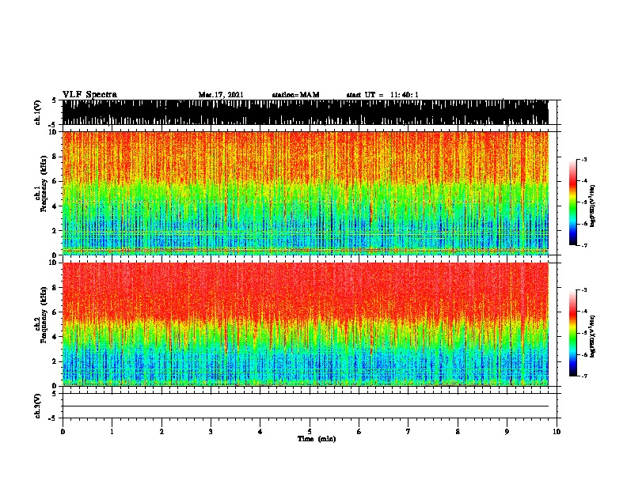This screenshot has width=627, height=484.
Task: Click the ch.1 colorbar 'log(PSD)' unit label
Action: pos(592,206)
